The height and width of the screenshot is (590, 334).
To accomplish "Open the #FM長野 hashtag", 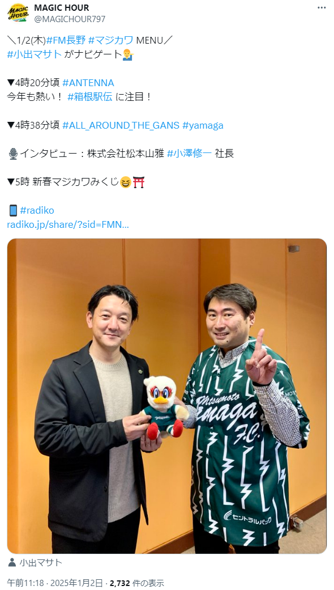I will pos(66,40).
